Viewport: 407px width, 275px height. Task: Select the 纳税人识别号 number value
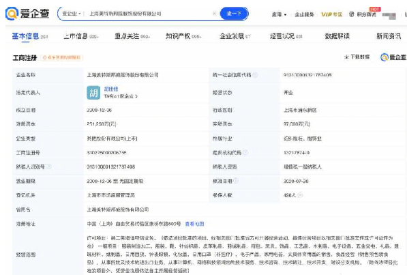point(111,167)
